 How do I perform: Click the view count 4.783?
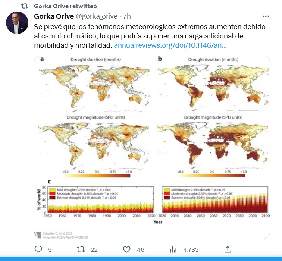click(x=191, y=249)
